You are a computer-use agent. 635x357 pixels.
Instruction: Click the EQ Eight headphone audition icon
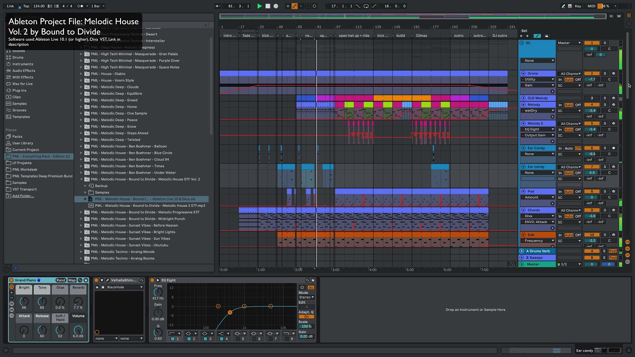tap(302, 287)
